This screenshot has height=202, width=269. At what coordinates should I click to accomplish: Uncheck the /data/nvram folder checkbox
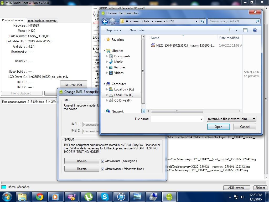pos(103,169)
